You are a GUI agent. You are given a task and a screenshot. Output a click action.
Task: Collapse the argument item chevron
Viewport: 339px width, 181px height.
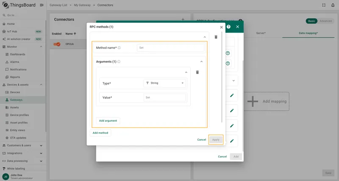pyautogui.click(x=186, y=72)
